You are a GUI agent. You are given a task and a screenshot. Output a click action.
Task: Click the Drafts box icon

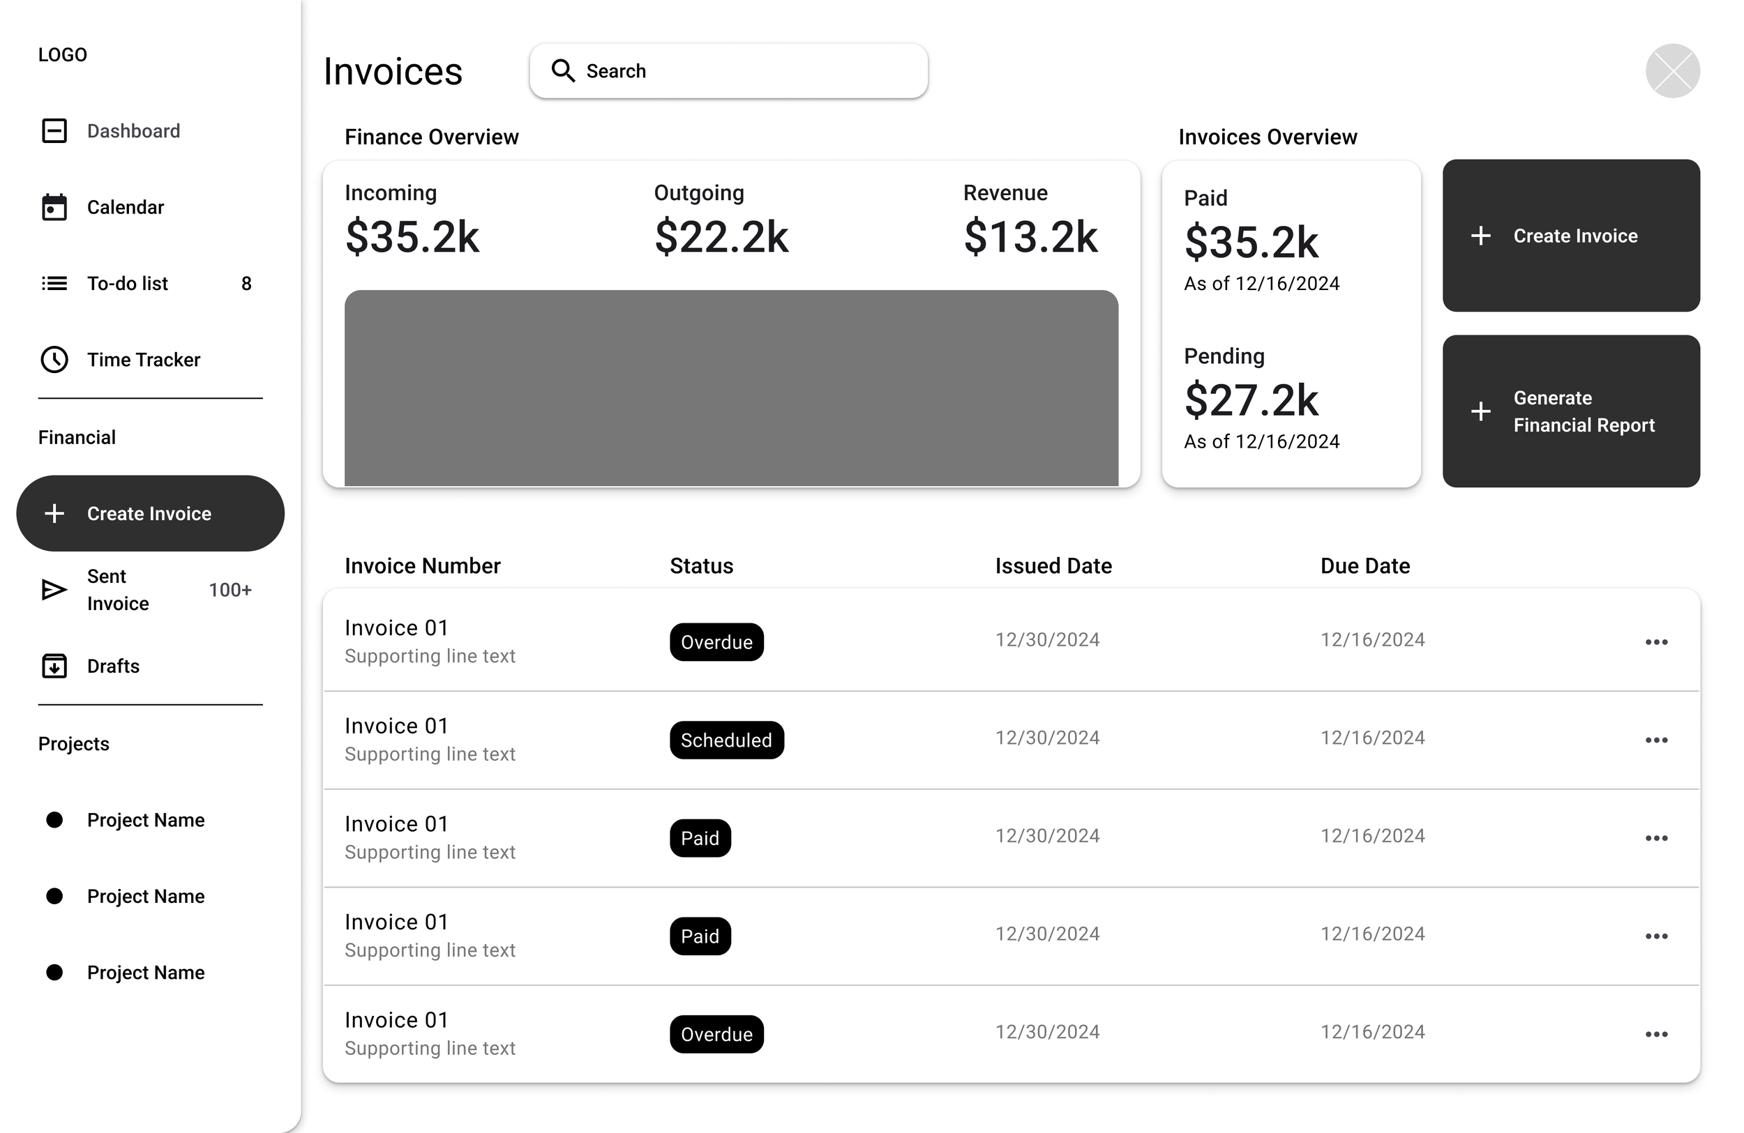(54, 666)
